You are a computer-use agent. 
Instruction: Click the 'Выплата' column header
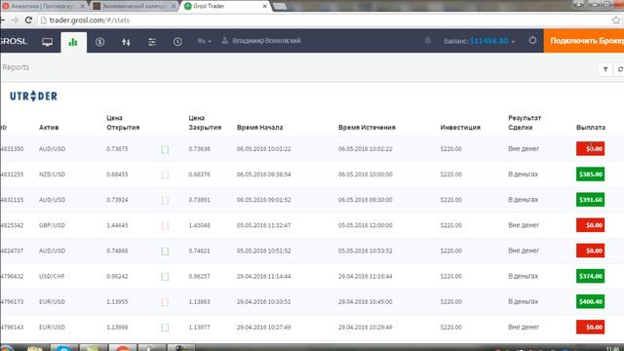click(x=591, y=128)
